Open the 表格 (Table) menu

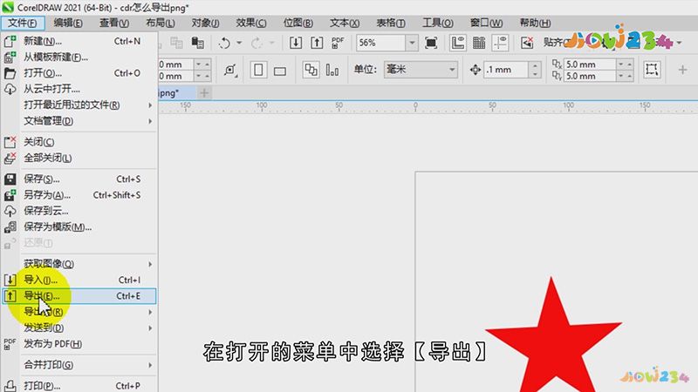(x=391, y=23)
